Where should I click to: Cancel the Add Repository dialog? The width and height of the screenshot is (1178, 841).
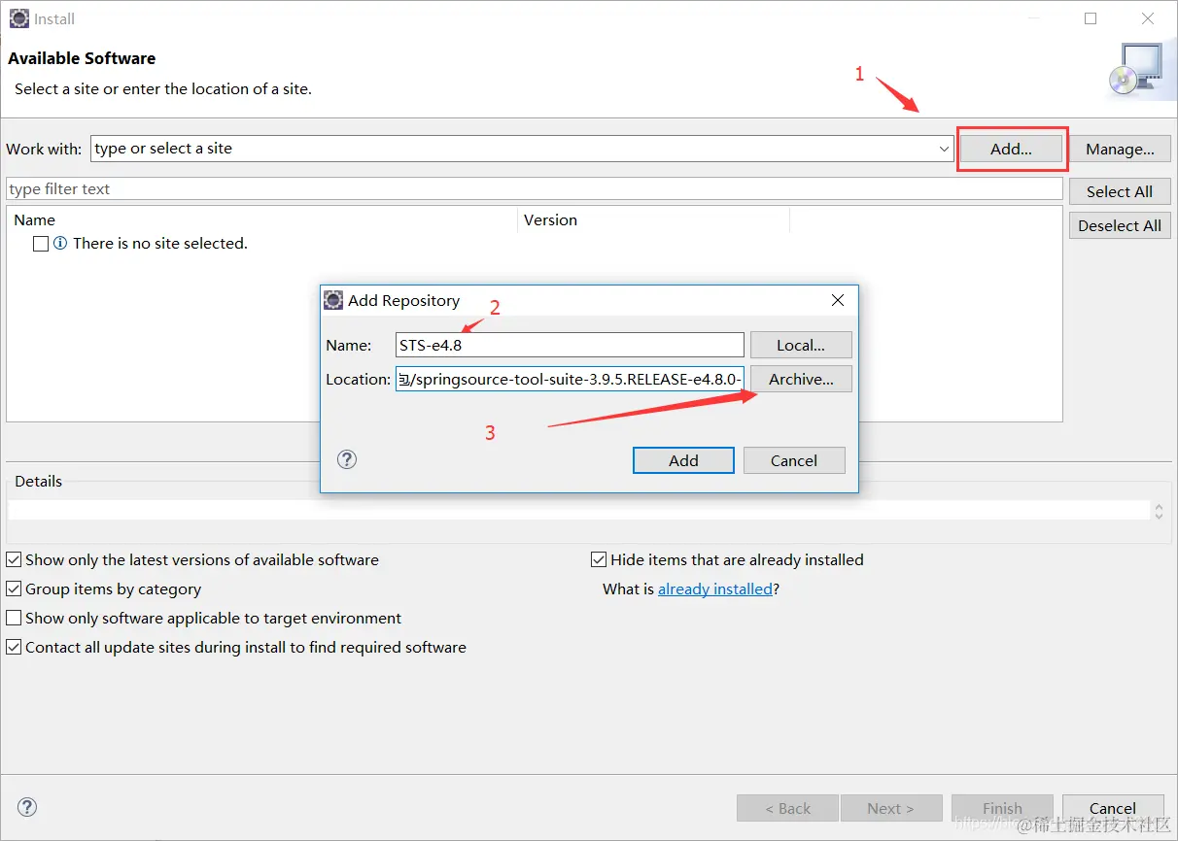[x=794, y=460]
